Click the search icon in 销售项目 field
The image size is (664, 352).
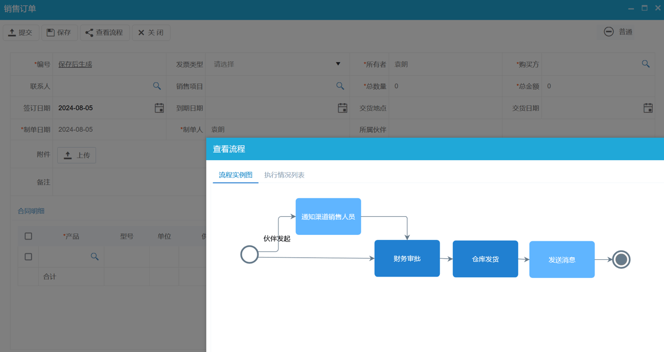(x=340, y=86)
